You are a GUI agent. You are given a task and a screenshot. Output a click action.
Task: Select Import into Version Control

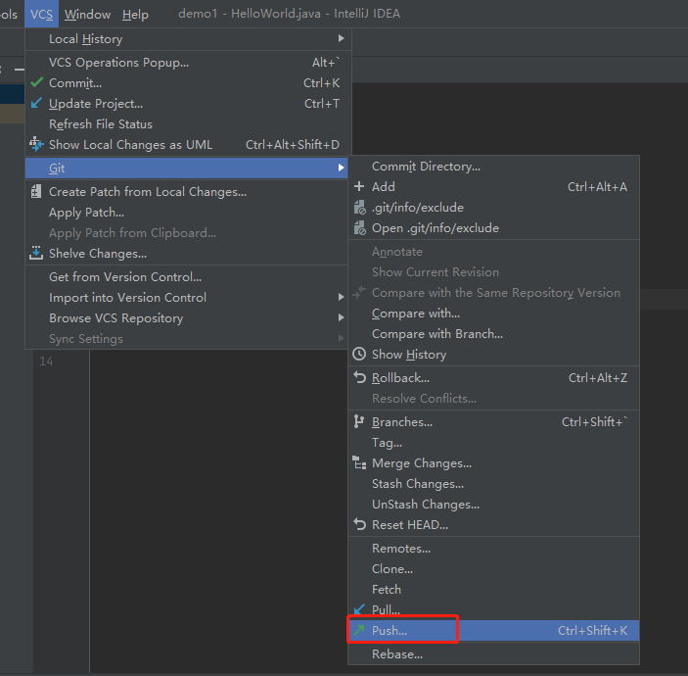[188, 298]
